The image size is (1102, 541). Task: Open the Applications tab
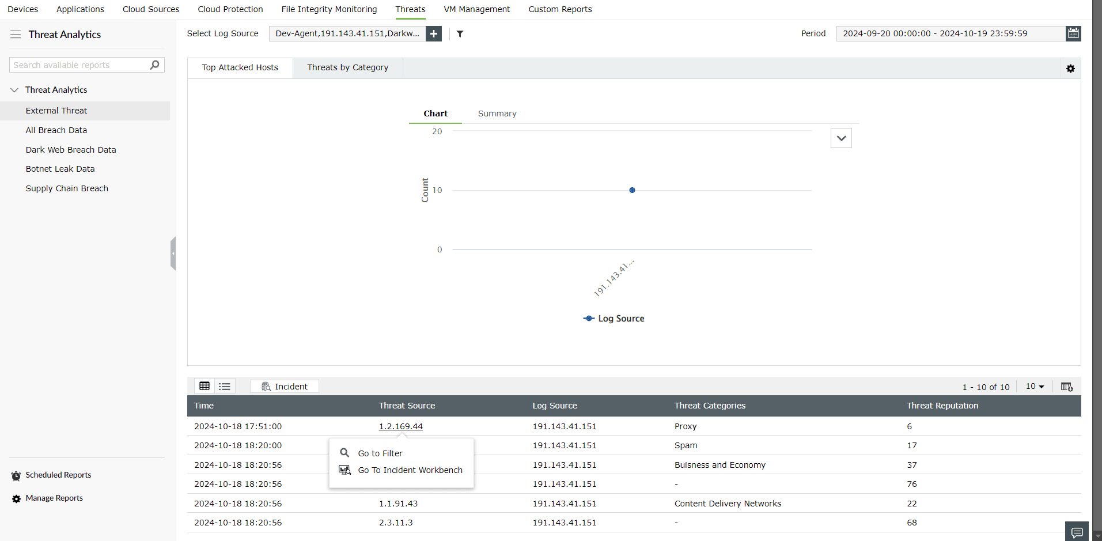[x=81, y=9]
